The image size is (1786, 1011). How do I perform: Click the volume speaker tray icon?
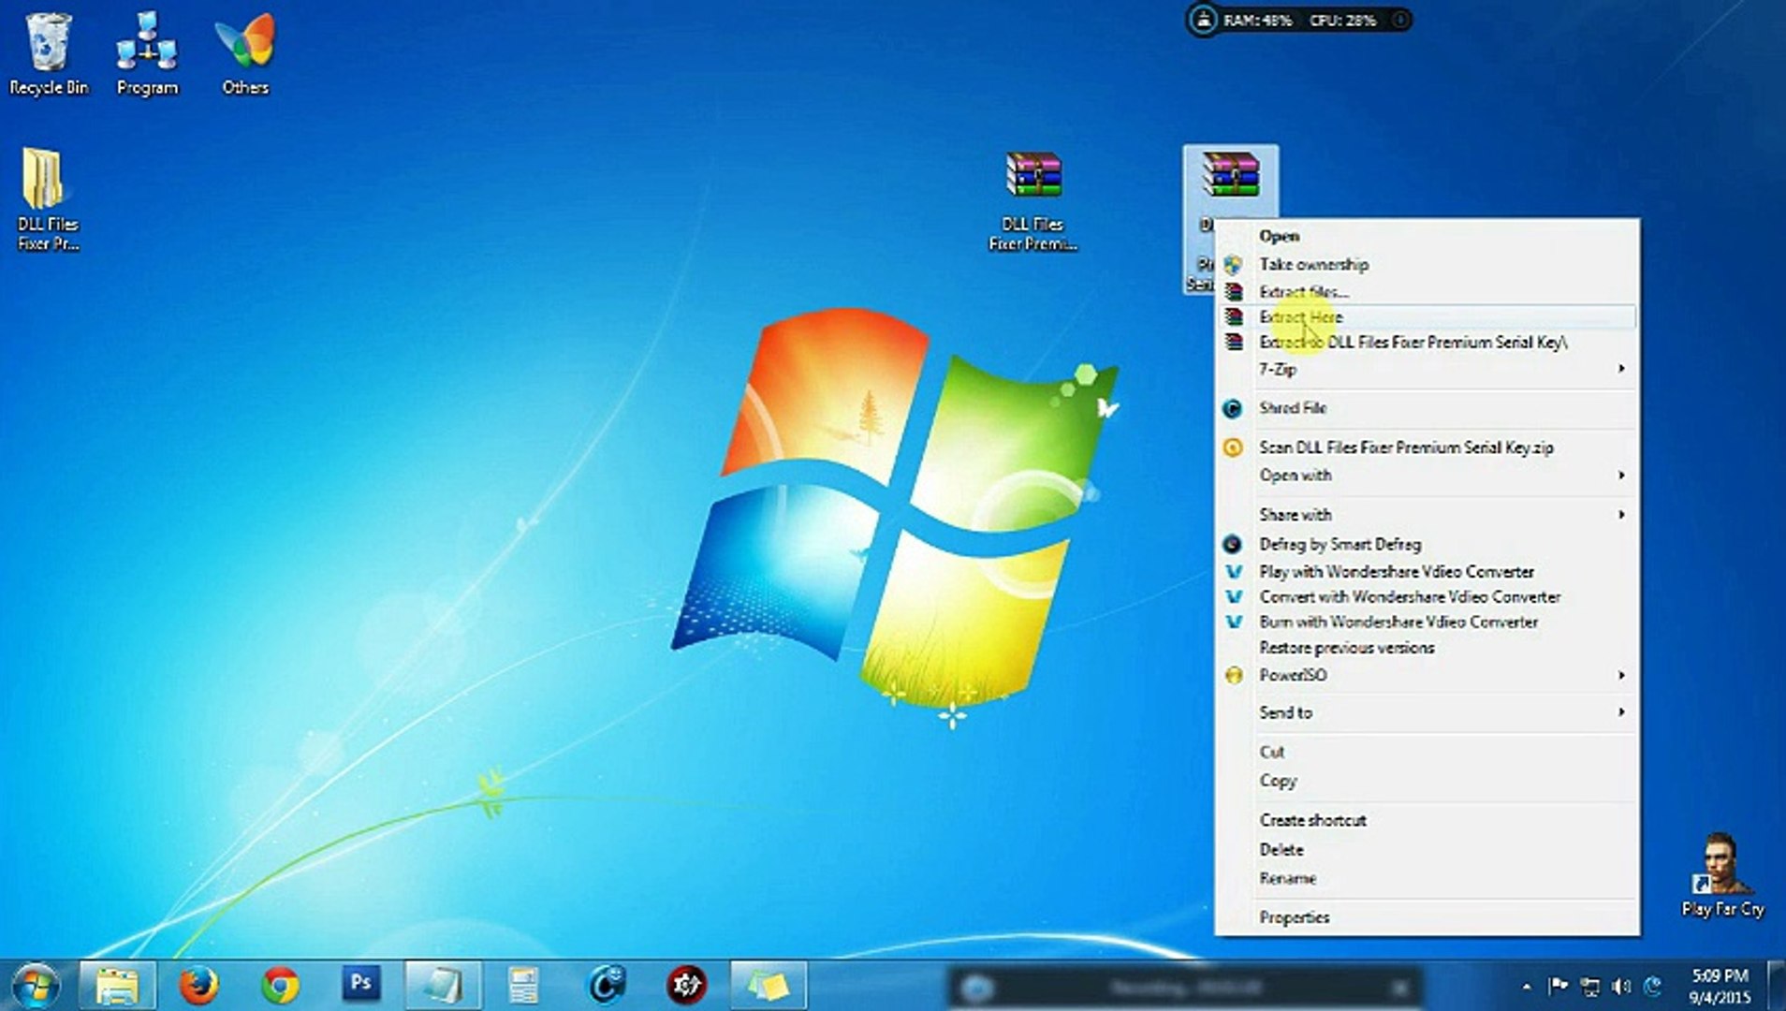pyautogui.click(x=1622, y=986)
